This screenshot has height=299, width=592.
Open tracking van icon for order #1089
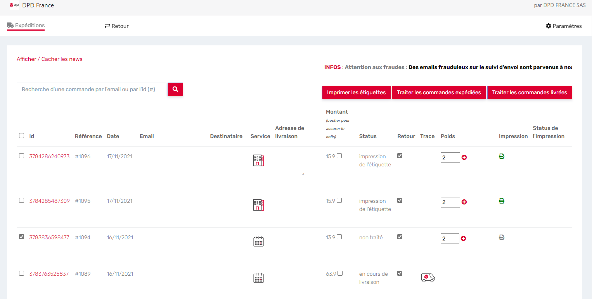pyautogui.click(x=428, y=277)
